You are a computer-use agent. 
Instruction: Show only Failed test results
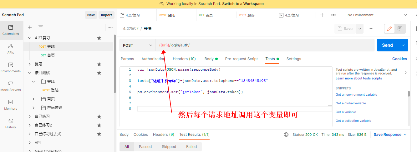coord(191,147)
